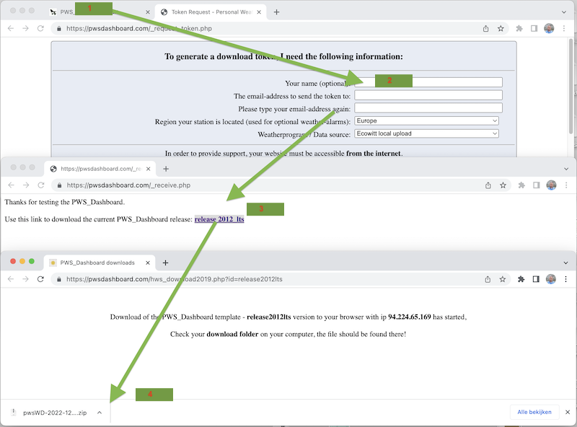Open new tab in PWS_Dashboard downloads window

click(165, 263)
